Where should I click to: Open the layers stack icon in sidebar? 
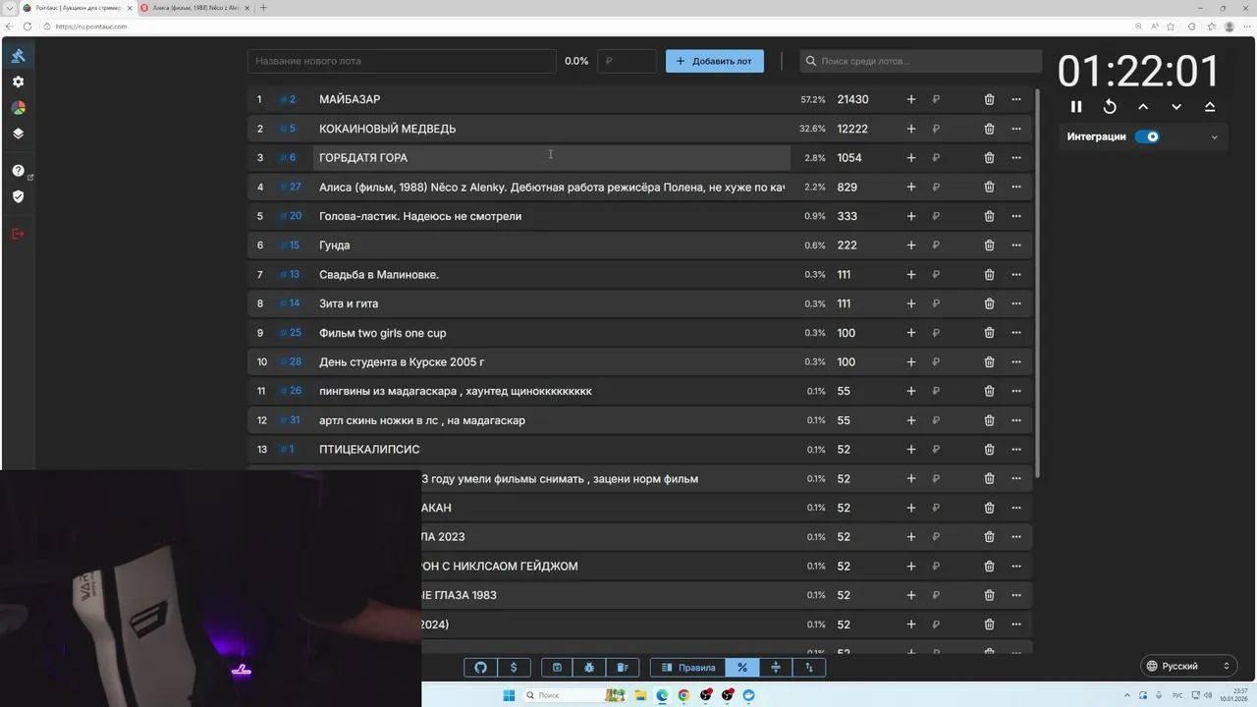click(18, 134)
